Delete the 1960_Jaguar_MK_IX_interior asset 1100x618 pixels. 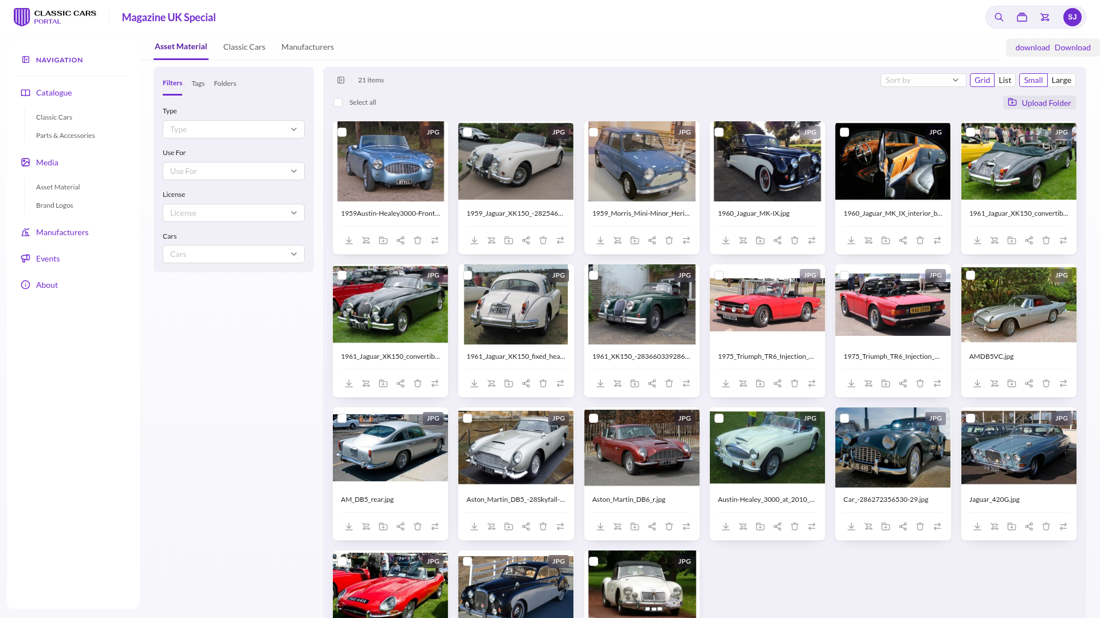(920, 240)
